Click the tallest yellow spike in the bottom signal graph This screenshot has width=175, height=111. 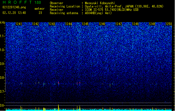coord(58,108)
